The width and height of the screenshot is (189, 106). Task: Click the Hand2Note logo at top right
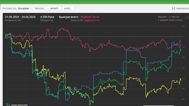pos(180,8)
